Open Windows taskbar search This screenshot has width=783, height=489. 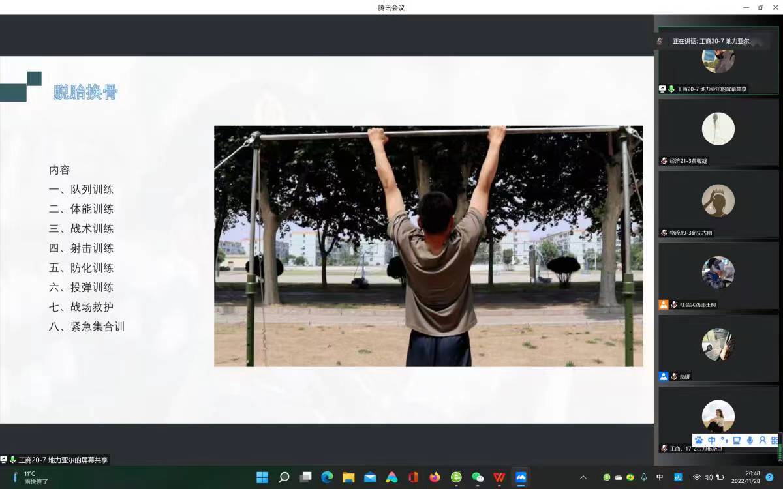[284, 477]
